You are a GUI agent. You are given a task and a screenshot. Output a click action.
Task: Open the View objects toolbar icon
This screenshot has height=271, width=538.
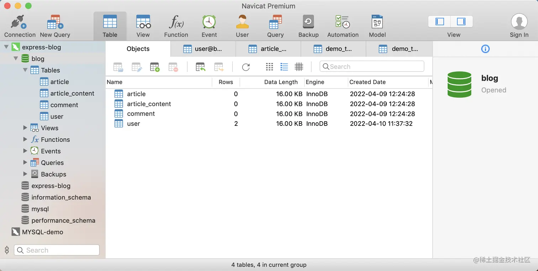pos(143,26)
